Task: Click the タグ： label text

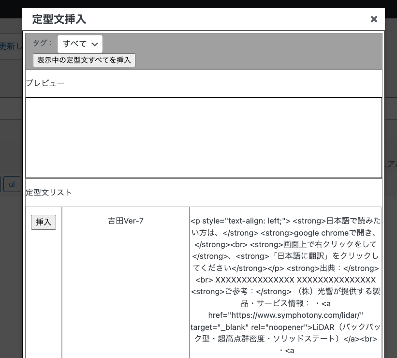Action: tap(43, 43)
